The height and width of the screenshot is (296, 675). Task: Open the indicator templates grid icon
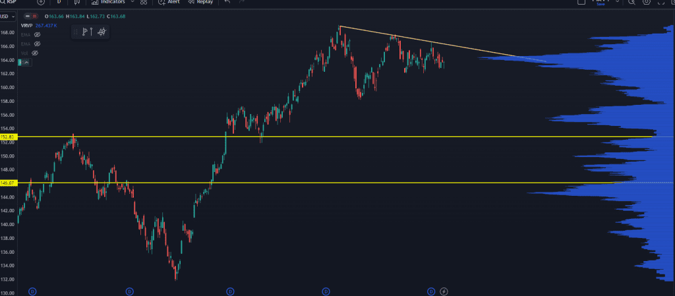143,2
